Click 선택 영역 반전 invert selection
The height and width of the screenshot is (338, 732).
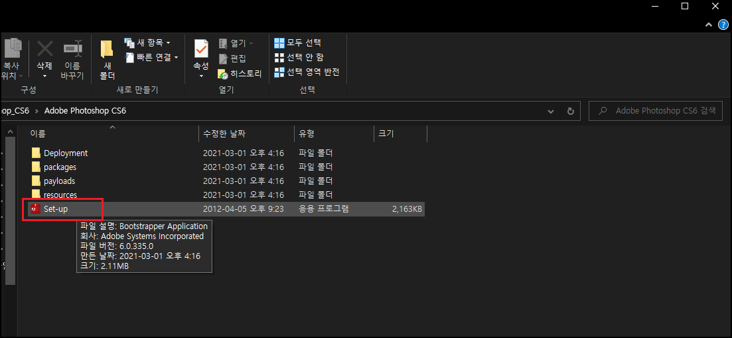pos(307,72)
